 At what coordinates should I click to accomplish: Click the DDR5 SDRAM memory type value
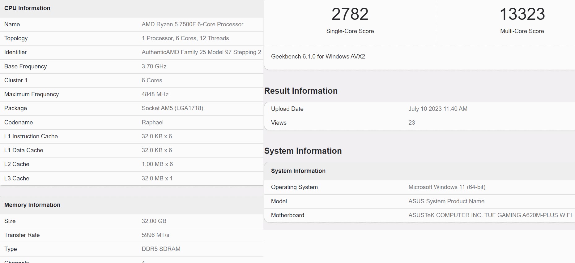coord(161,249)
